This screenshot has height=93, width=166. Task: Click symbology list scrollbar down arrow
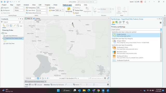tap(161, 61)
